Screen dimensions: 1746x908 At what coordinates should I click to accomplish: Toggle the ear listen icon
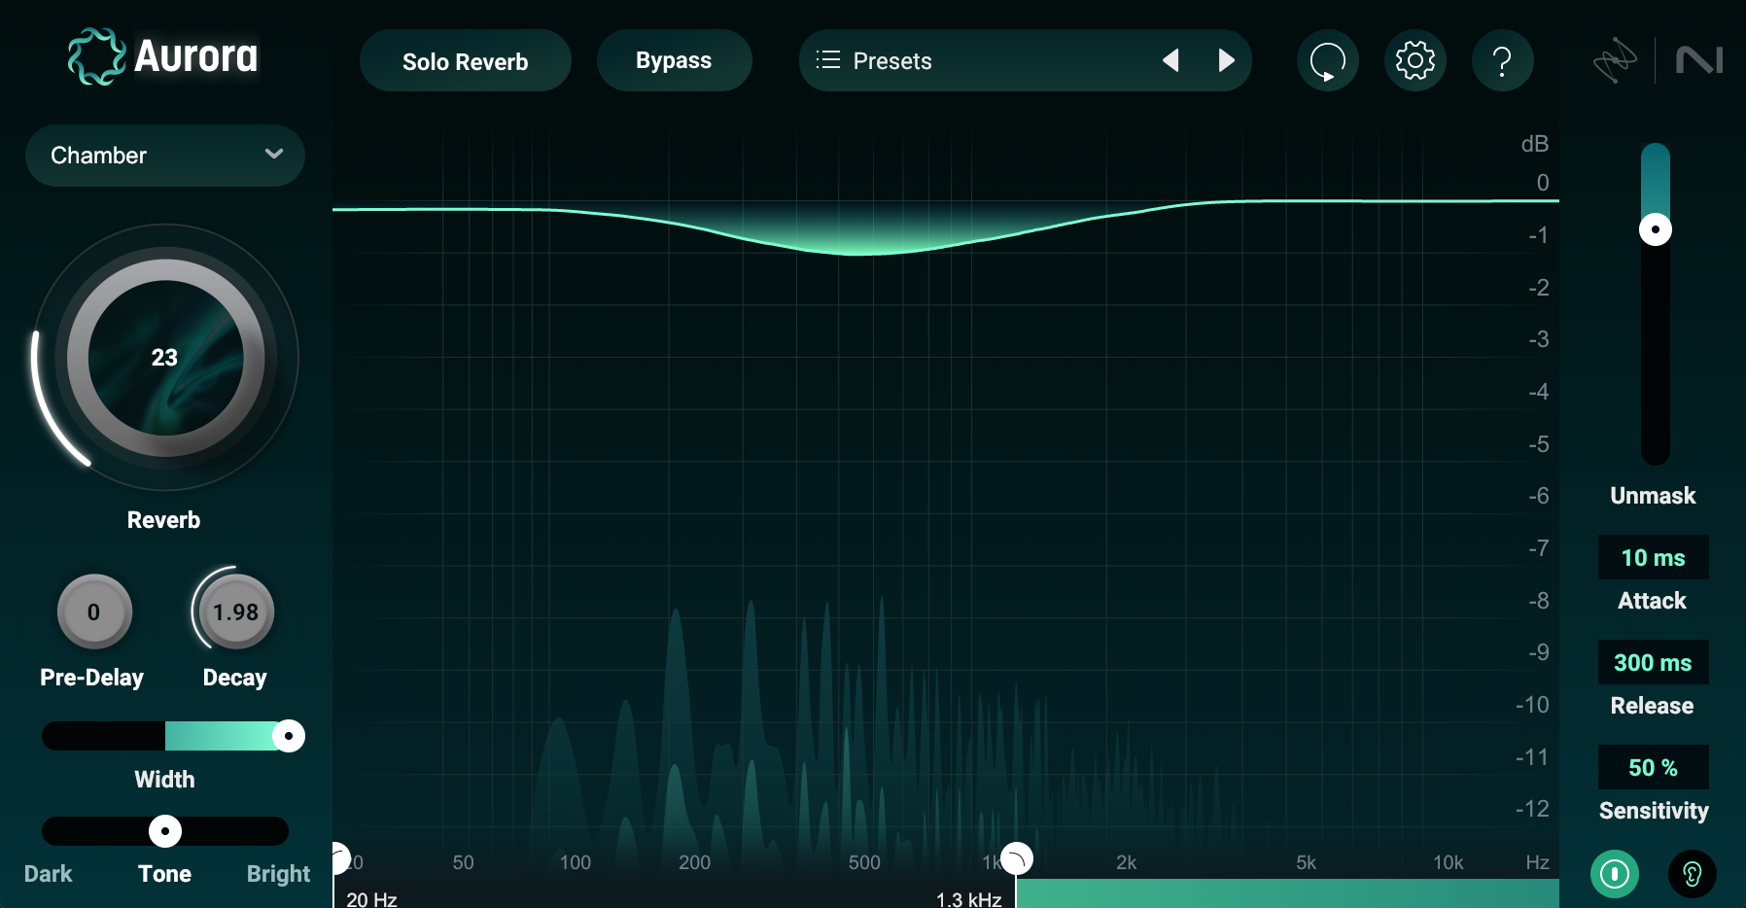pyautogui.click(x=1693, y=874)
